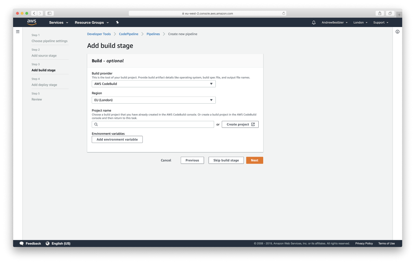415x264 pixels.
Task: Expand the Build provider AWS CodeBuild dropdown
Action: 154,84
